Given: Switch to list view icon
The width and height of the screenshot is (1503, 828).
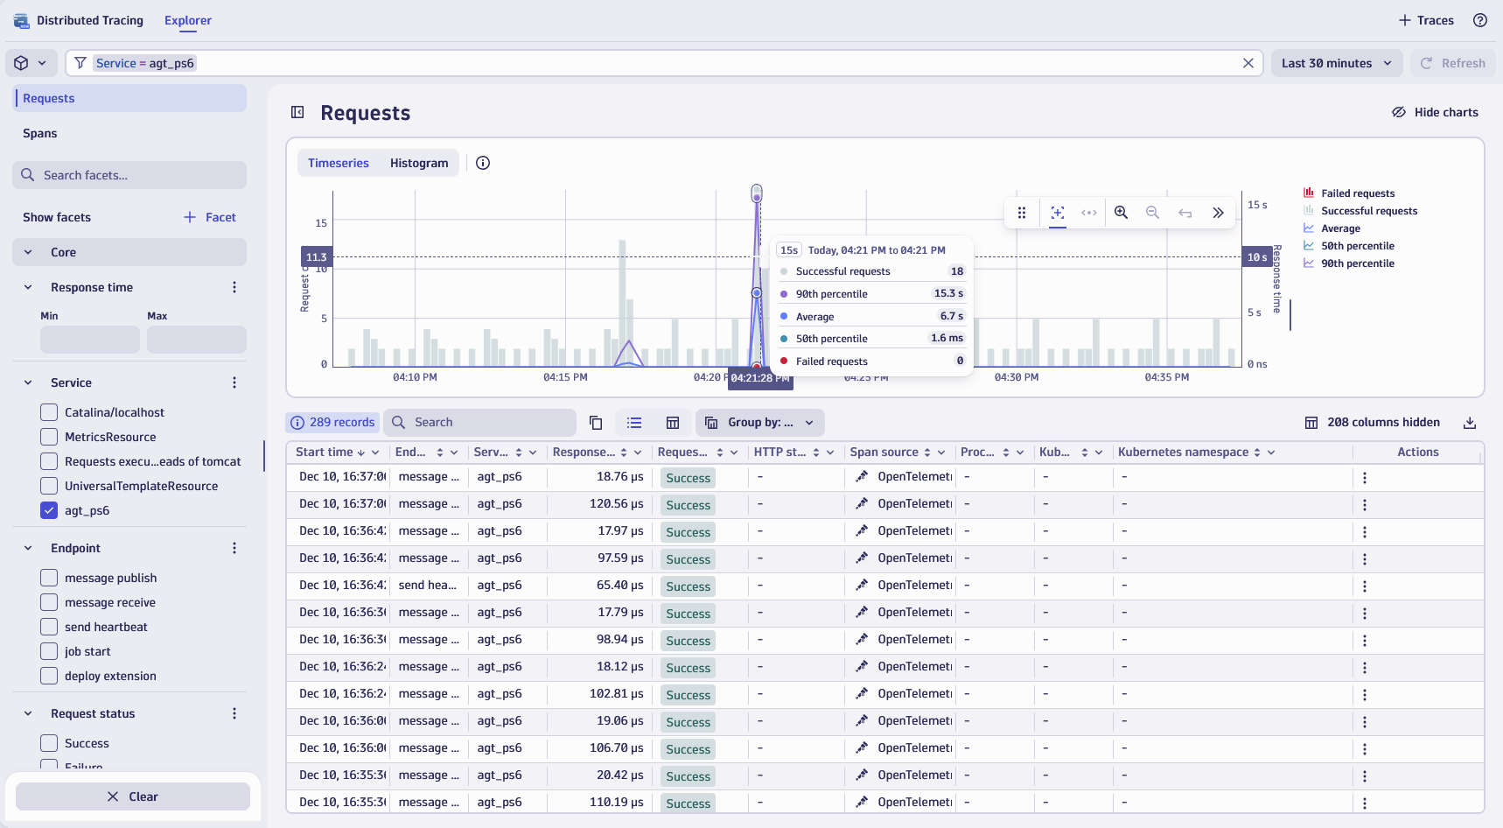Looking at the screenshot, I should [634, 423].
